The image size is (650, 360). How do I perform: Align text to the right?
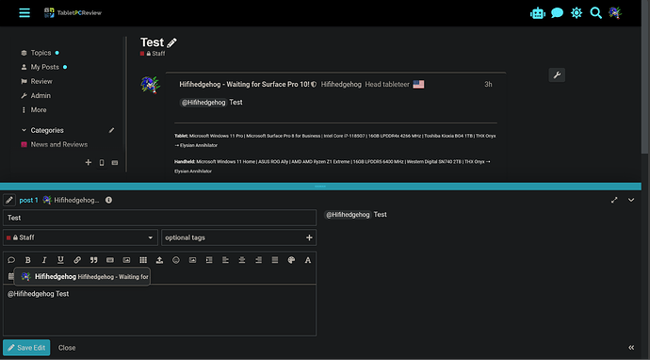pyautogui.click(x=258, y=260)
